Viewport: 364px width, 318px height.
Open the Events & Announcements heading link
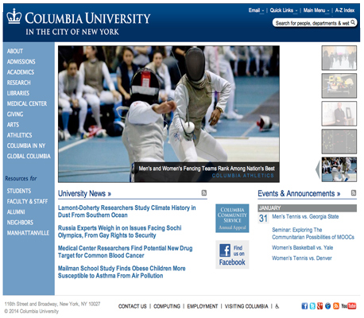click(x=299, y=193)
